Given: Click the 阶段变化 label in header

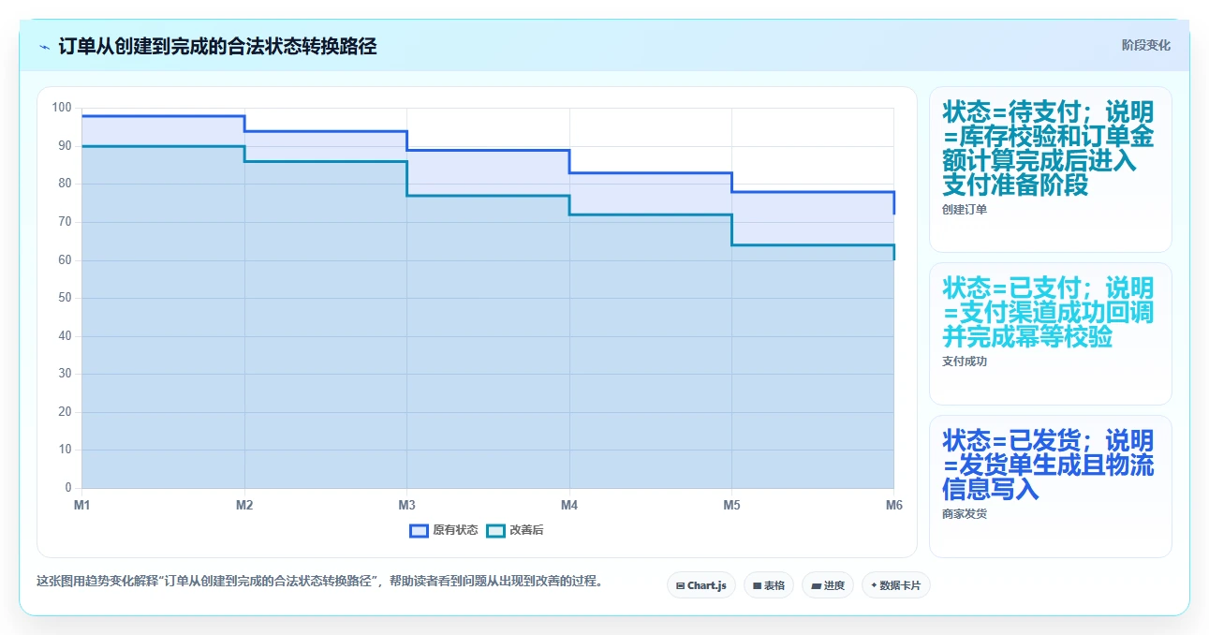Looking at the screenshot, I should tap(1146, 45).
